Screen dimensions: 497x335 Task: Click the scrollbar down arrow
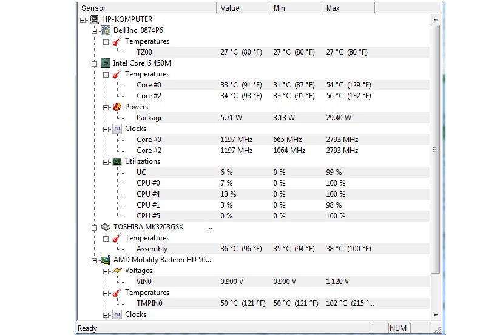[x=435, y=315]
